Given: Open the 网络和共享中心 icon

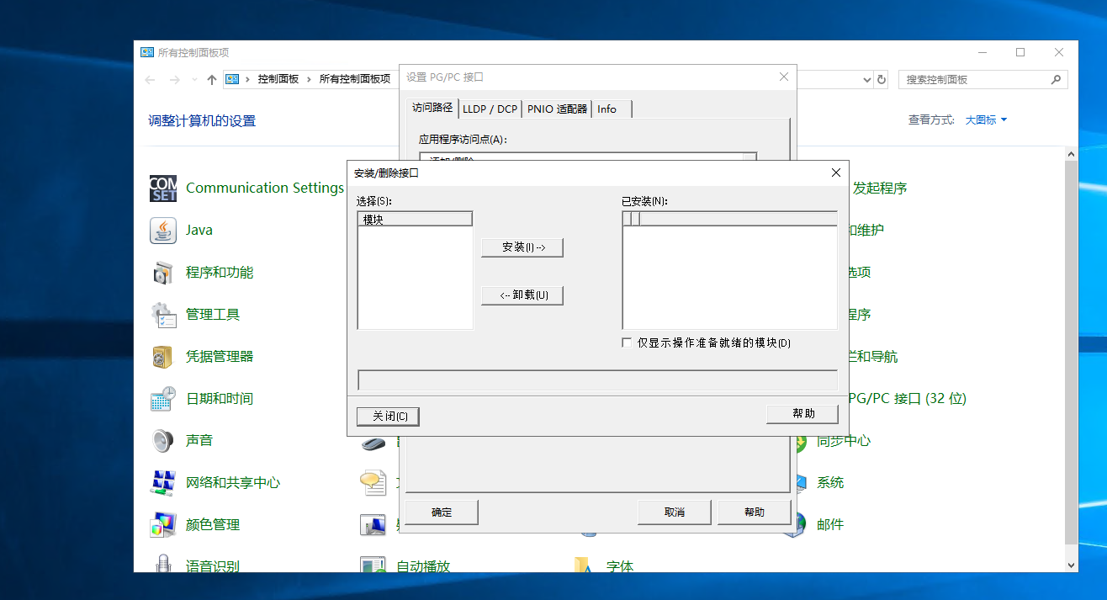Looking at the screenshot, I should tap(163, 483).
